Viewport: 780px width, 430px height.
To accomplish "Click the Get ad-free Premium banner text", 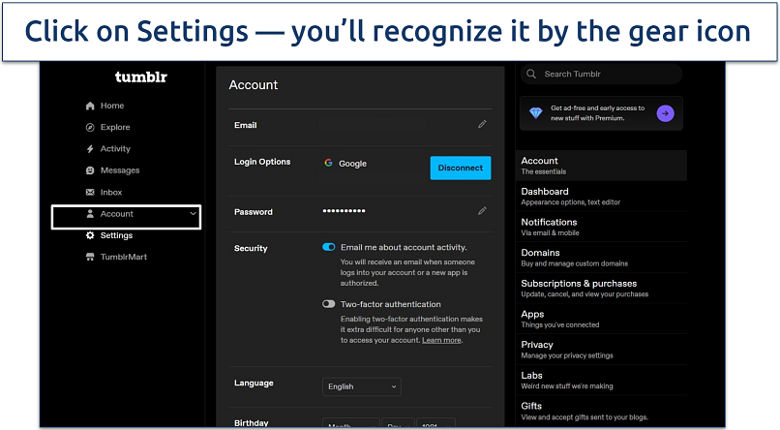I will coord(597,113).
